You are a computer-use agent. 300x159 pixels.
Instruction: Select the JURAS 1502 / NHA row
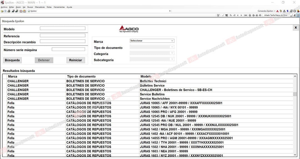(148, 147)
